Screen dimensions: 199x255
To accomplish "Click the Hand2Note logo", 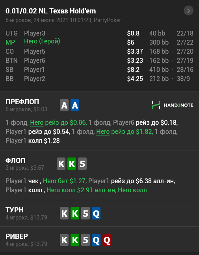I will [172, 105].
